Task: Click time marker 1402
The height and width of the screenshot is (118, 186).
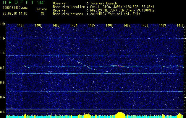Action: [x=38, y=25]
